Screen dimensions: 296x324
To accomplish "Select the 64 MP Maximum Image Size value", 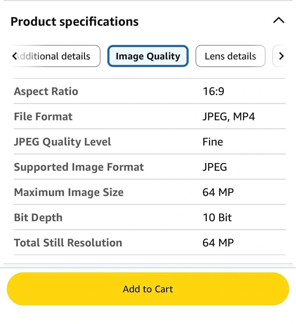I will pyautogui.click(x=218, y=192).
